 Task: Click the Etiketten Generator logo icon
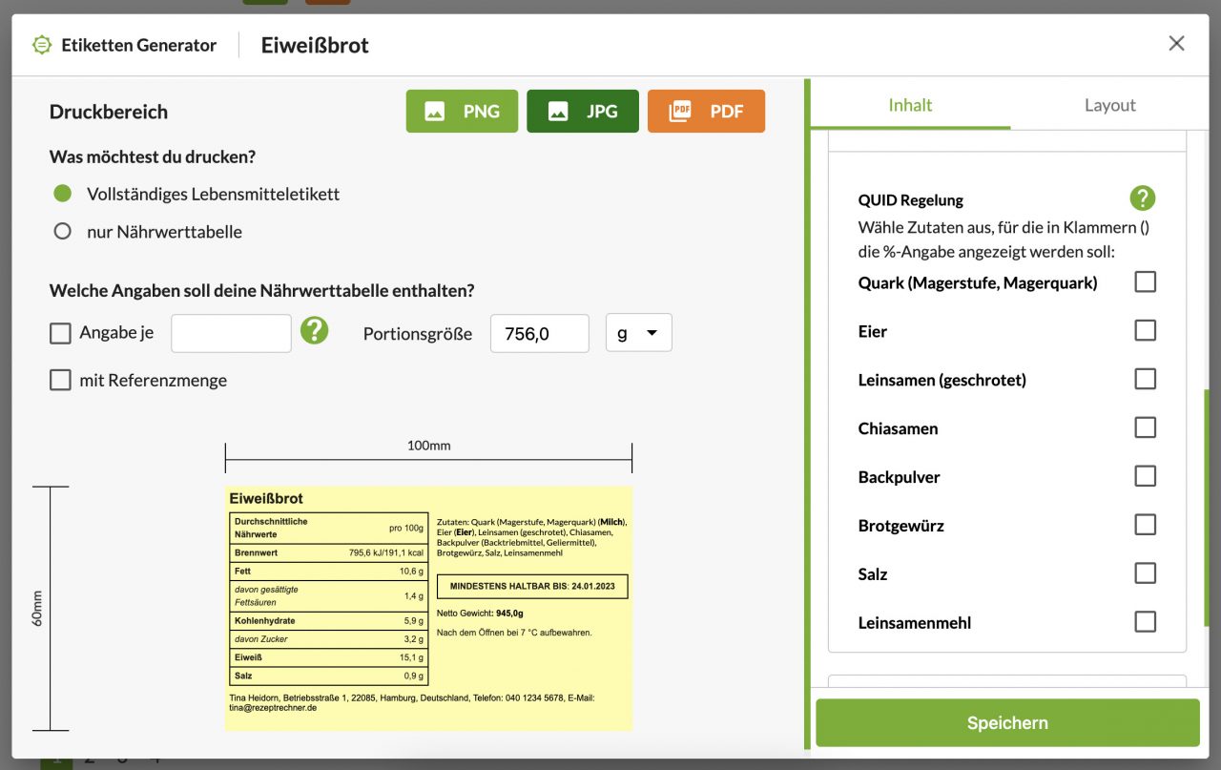tap(41, 44)
